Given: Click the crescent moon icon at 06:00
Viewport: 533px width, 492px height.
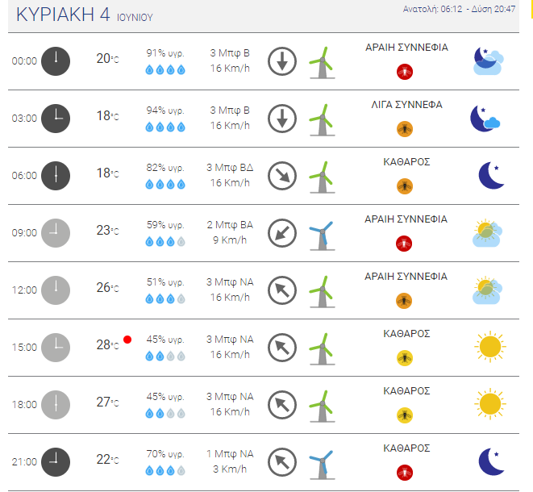Looking at the screenshot, I should [491, 176].
